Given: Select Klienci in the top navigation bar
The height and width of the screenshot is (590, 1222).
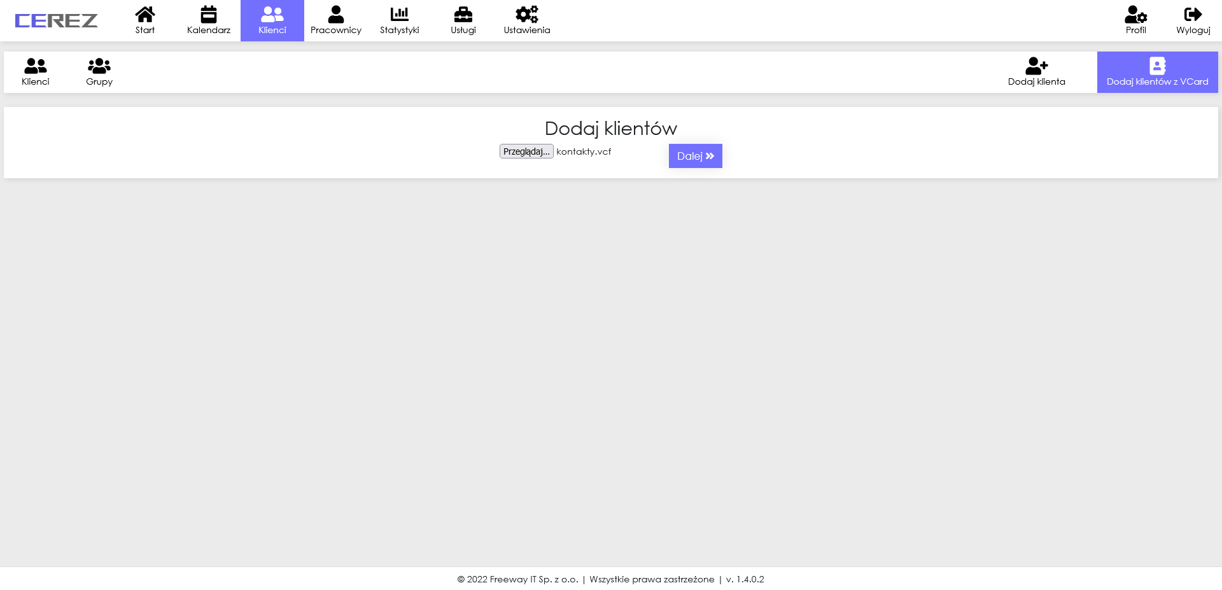Looking at the screenshot, I should coord(272,20).
